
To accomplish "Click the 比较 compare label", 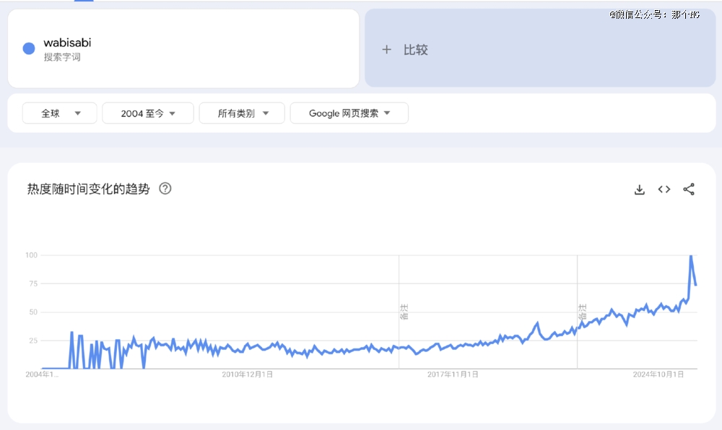I will click(x=415, y=50).
